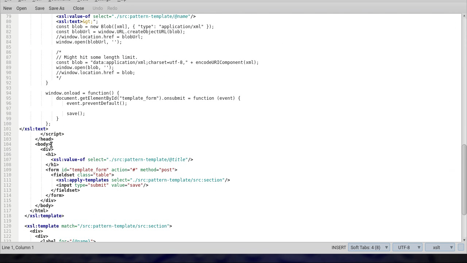Toggle the INSERT mode indicator
The image size is (467, 263).
coord(339,248)
